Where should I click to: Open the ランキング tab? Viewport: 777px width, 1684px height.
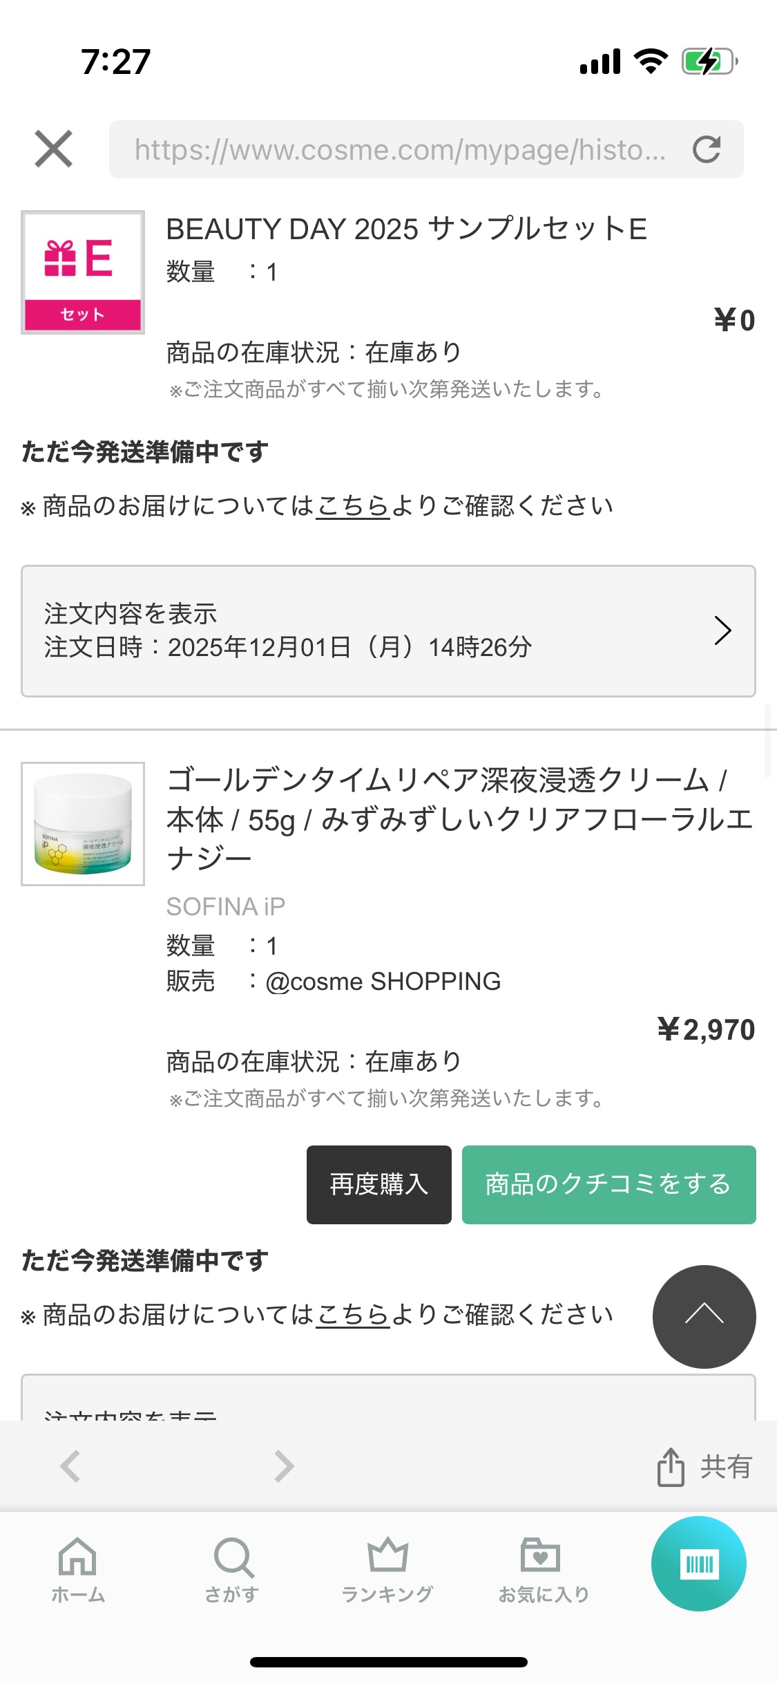[x=387, y=1569]
